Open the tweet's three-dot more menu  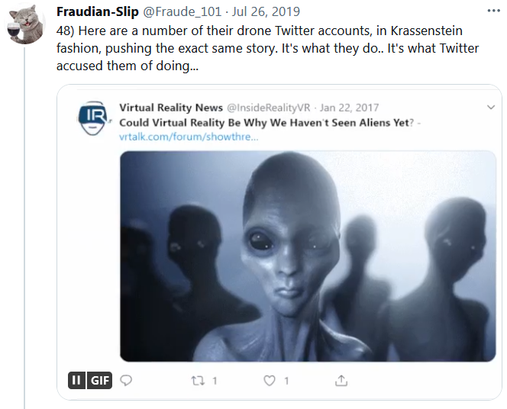[493, 11]
